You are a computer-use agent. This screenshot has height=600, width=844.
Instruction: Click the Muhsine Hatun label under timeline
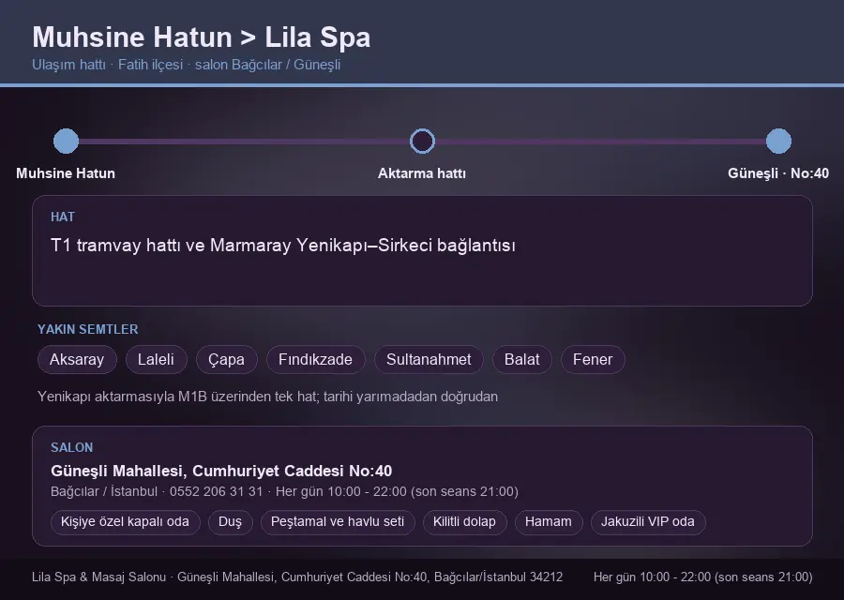66,173
